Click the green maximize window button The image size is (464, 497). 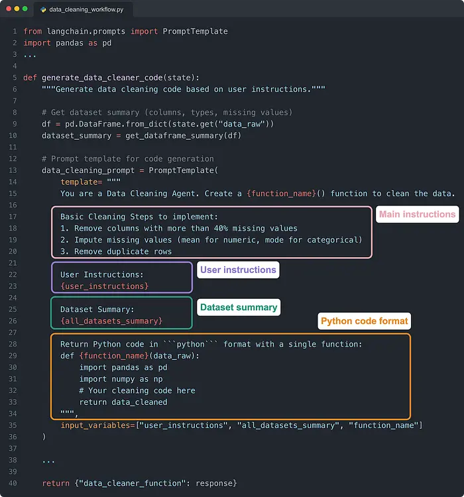click(x=25, y=9)
